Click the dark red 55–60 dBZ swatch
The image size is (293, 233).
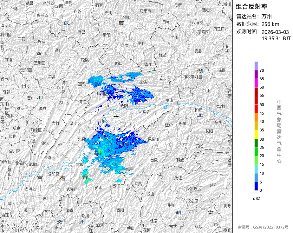coord(256,92)
